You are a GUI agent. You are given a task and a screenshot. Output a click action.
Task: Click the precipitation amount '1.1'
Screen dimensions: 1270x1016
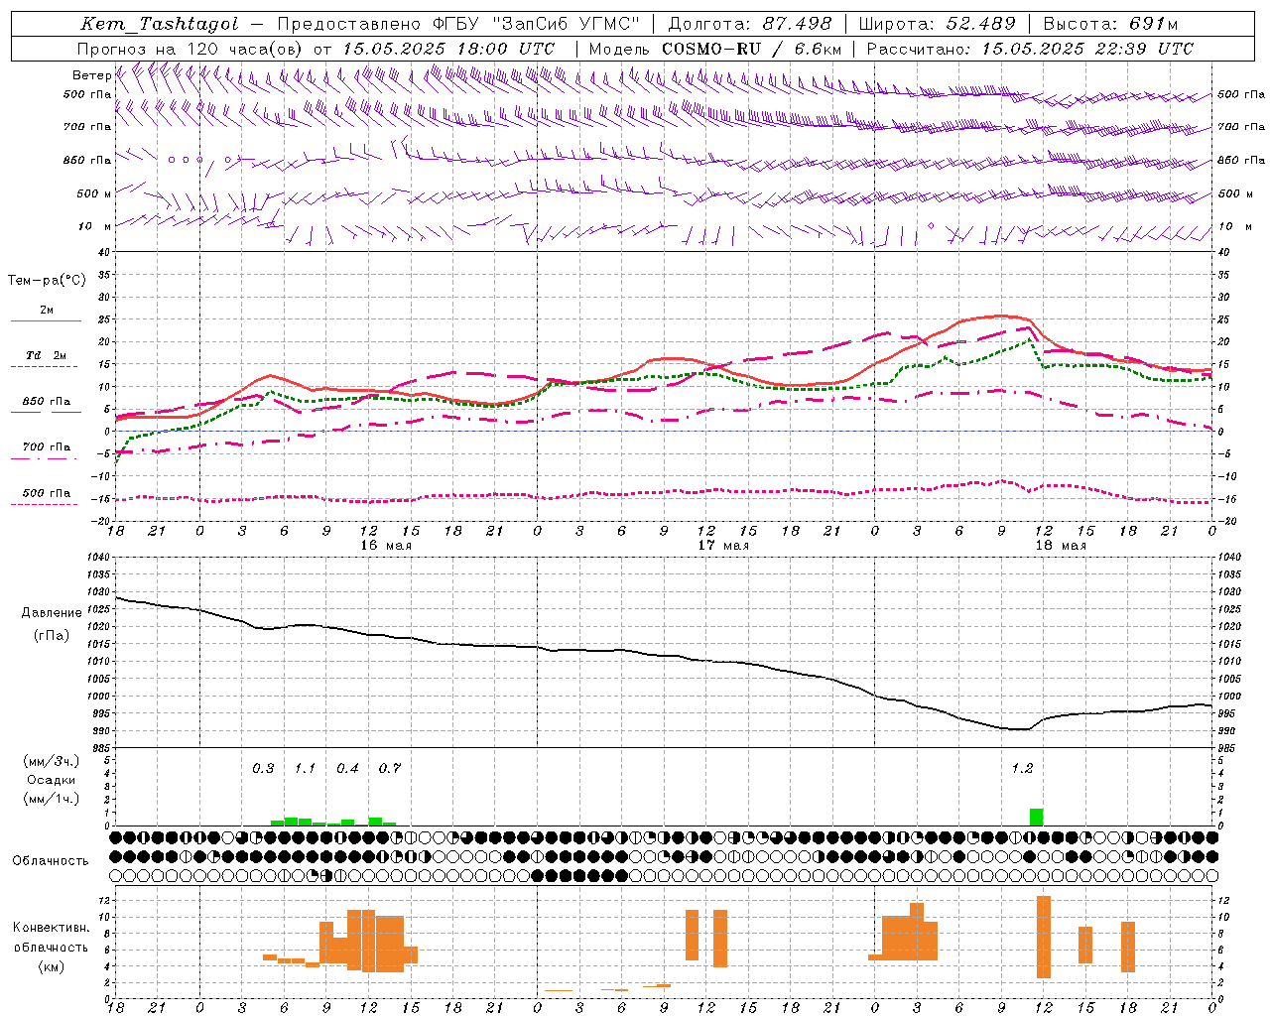pos(305,768)
